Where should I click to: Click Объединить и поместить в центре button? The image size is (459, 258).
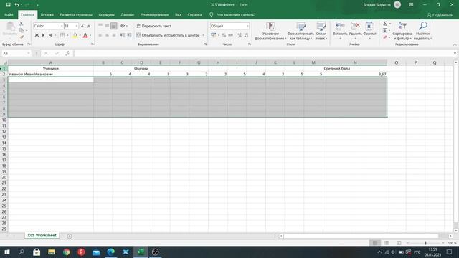click(168, 35)
